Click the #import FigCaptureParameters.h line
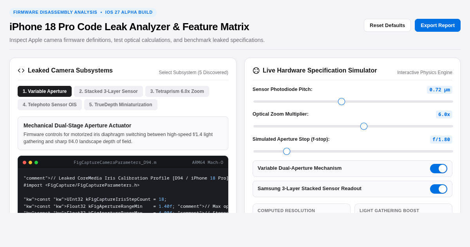470x247 pixels. tap(81, 185)
